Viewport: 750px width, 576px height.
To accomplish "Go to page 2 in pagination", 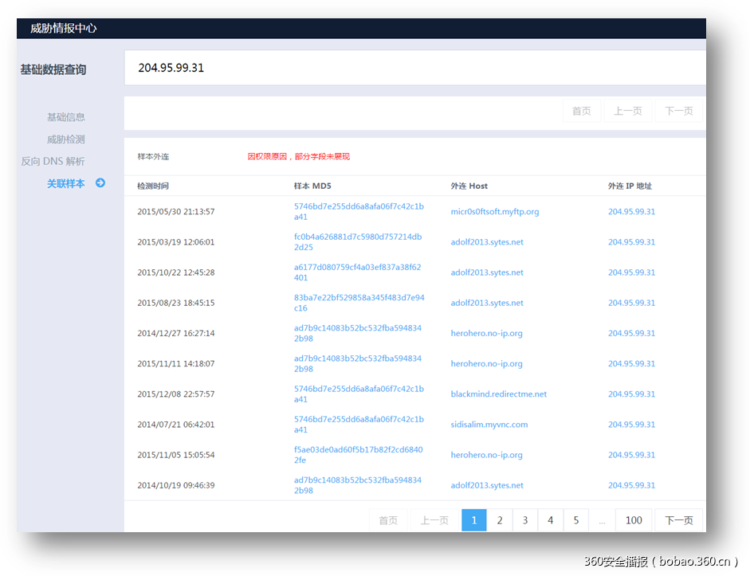I will point(500,520).
